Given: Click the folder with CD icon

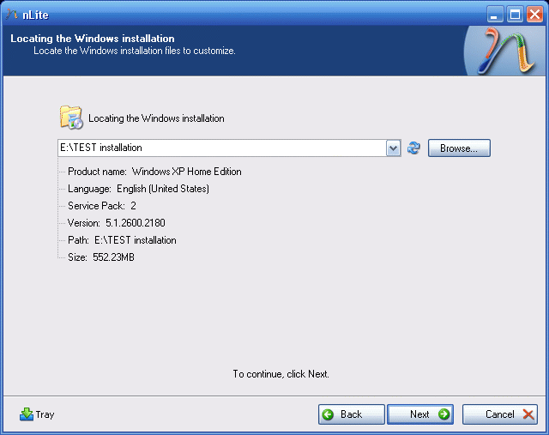Looking at the screenshot, I should pyautogui.click(x=71, y=118).
